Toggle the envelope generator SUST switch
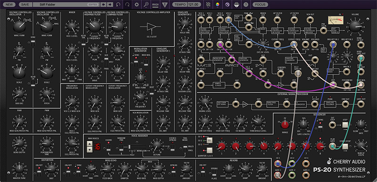Screen dimensions: 377x182 point(151,91)
